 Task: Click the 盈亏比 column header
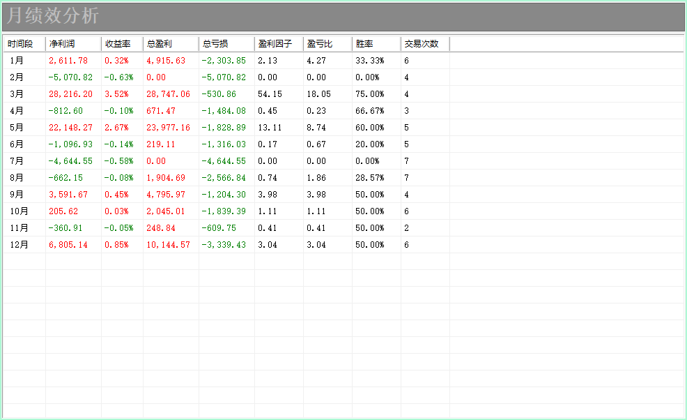pos(327,44)
